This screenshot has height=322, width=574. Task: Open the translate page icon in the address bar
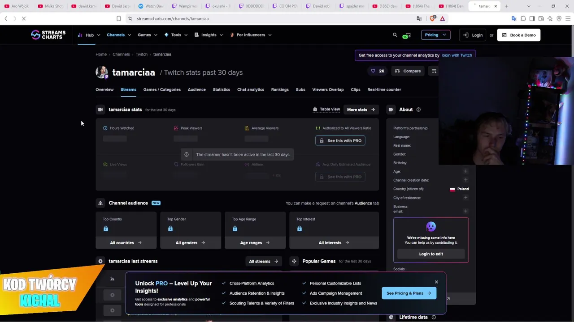419,18
